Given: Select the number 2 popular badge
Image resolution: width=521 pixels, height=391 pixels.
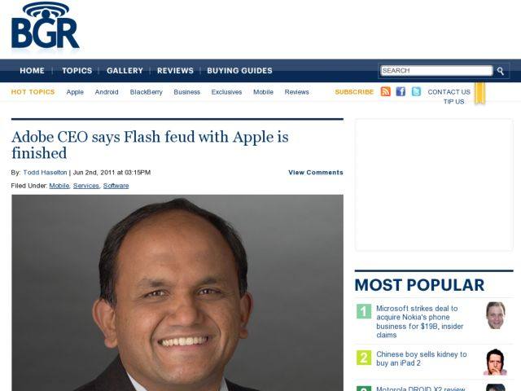Looking at the screenshot, I should (364, 358).
